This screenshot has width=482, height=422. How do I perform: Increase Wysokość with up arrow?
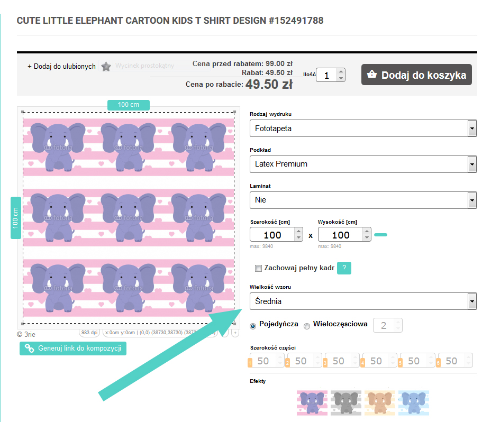pos(367,231)
